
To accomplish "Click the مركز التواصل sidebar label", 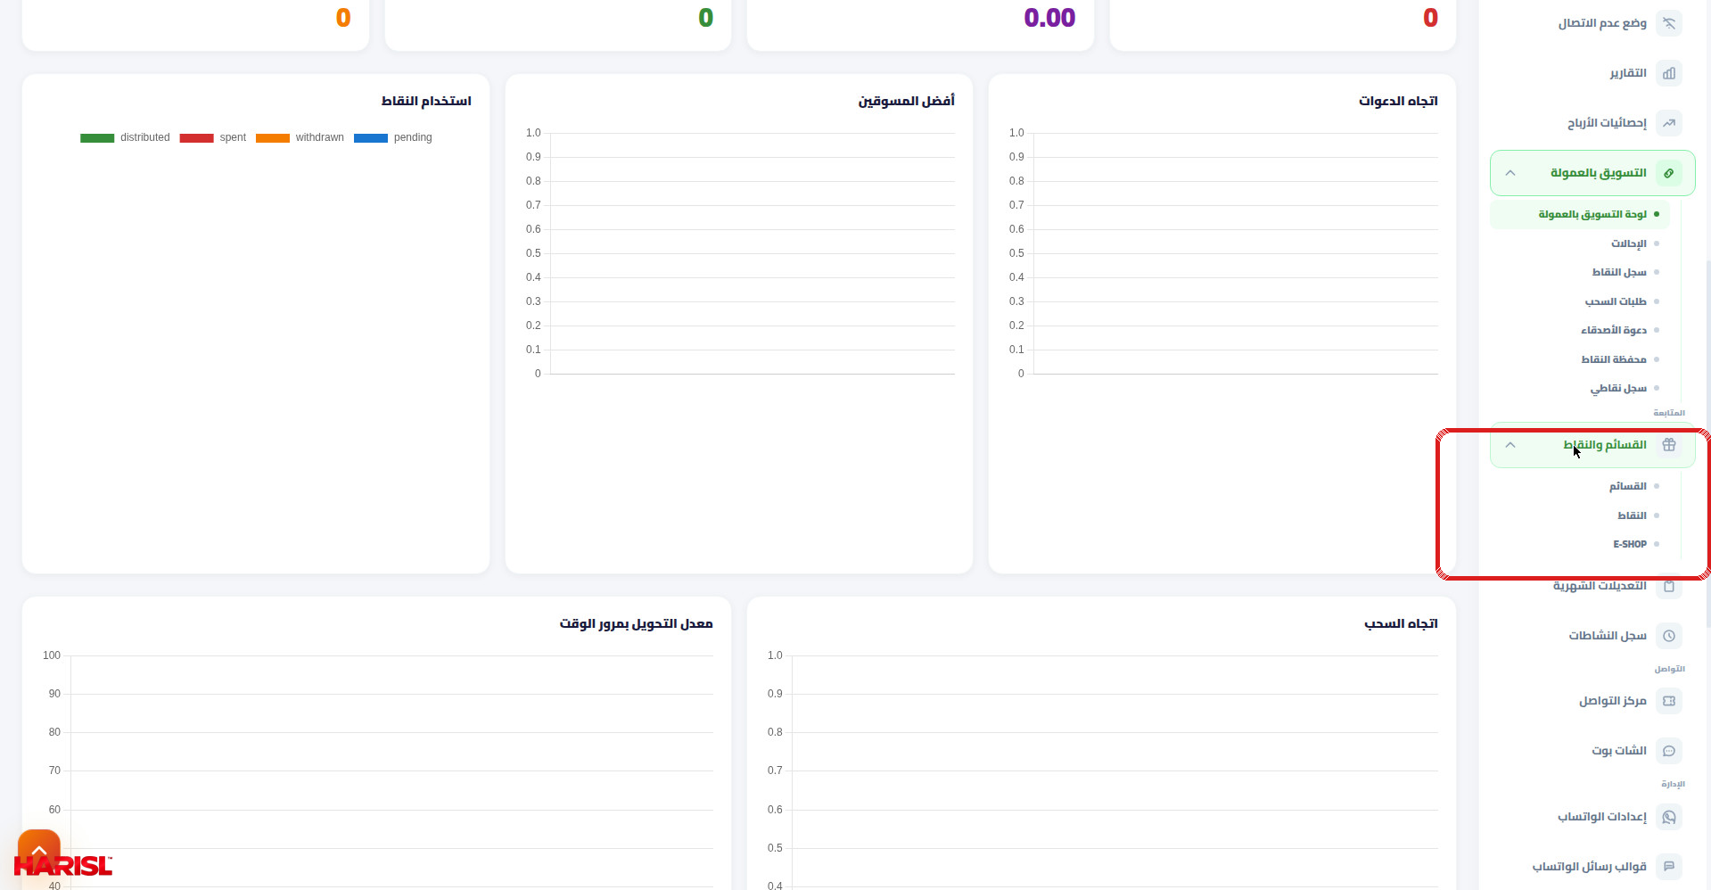I will click(1613, 701).
